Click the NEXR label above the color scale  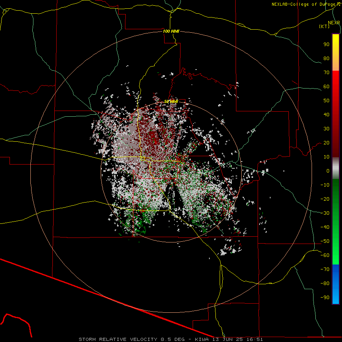[x=334, y=23]
